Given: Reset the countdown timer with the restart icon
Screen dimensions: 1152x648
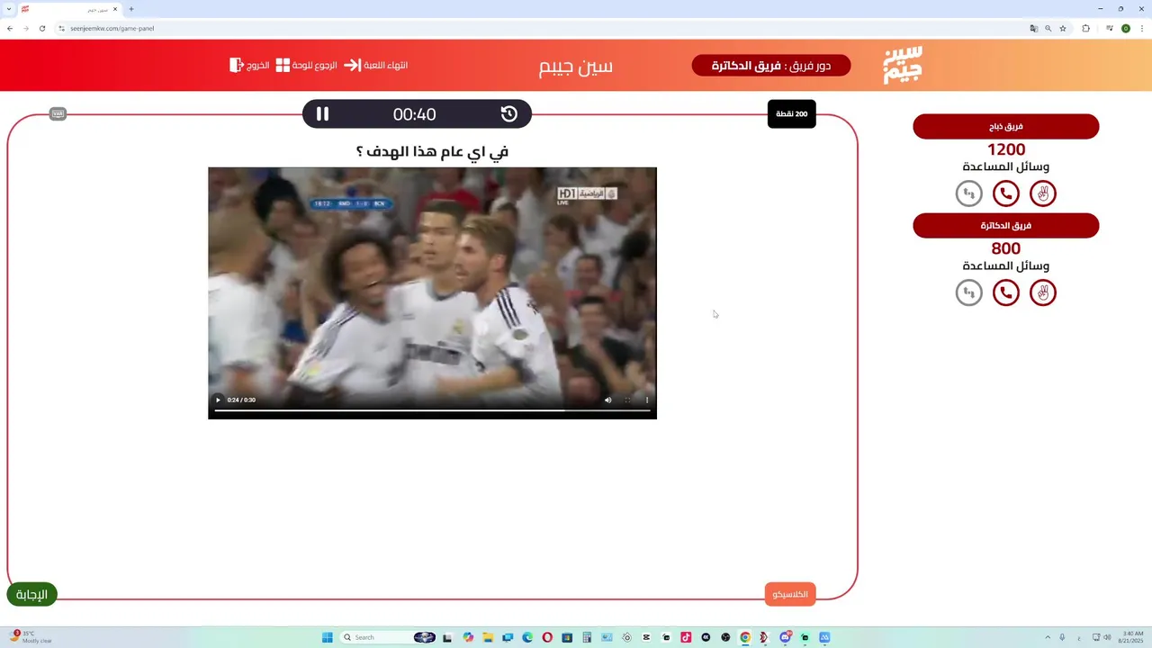Looking at the screenshot, I should pyautogui.click(x=509, y=114).
